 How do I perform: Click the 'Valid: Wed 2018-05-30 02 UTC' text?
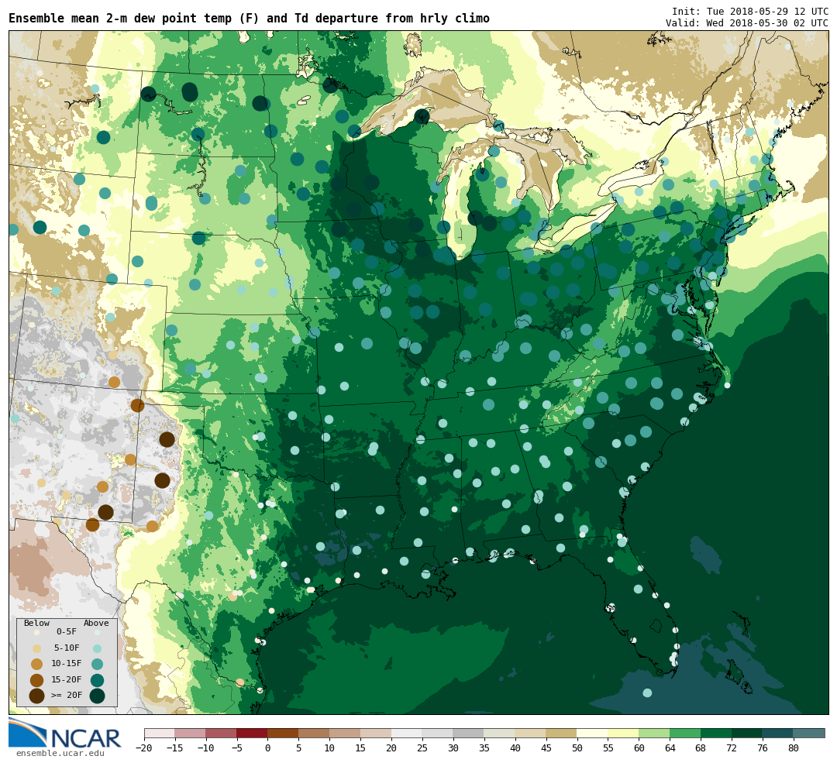746,23
